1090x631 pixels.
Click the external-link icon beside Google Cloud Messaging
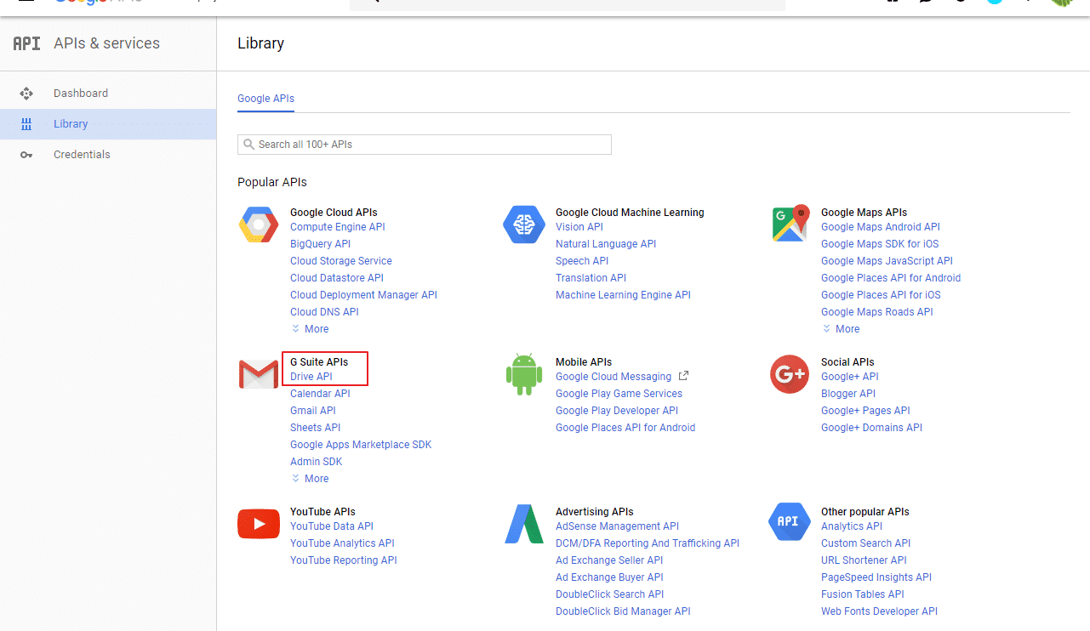682,376
